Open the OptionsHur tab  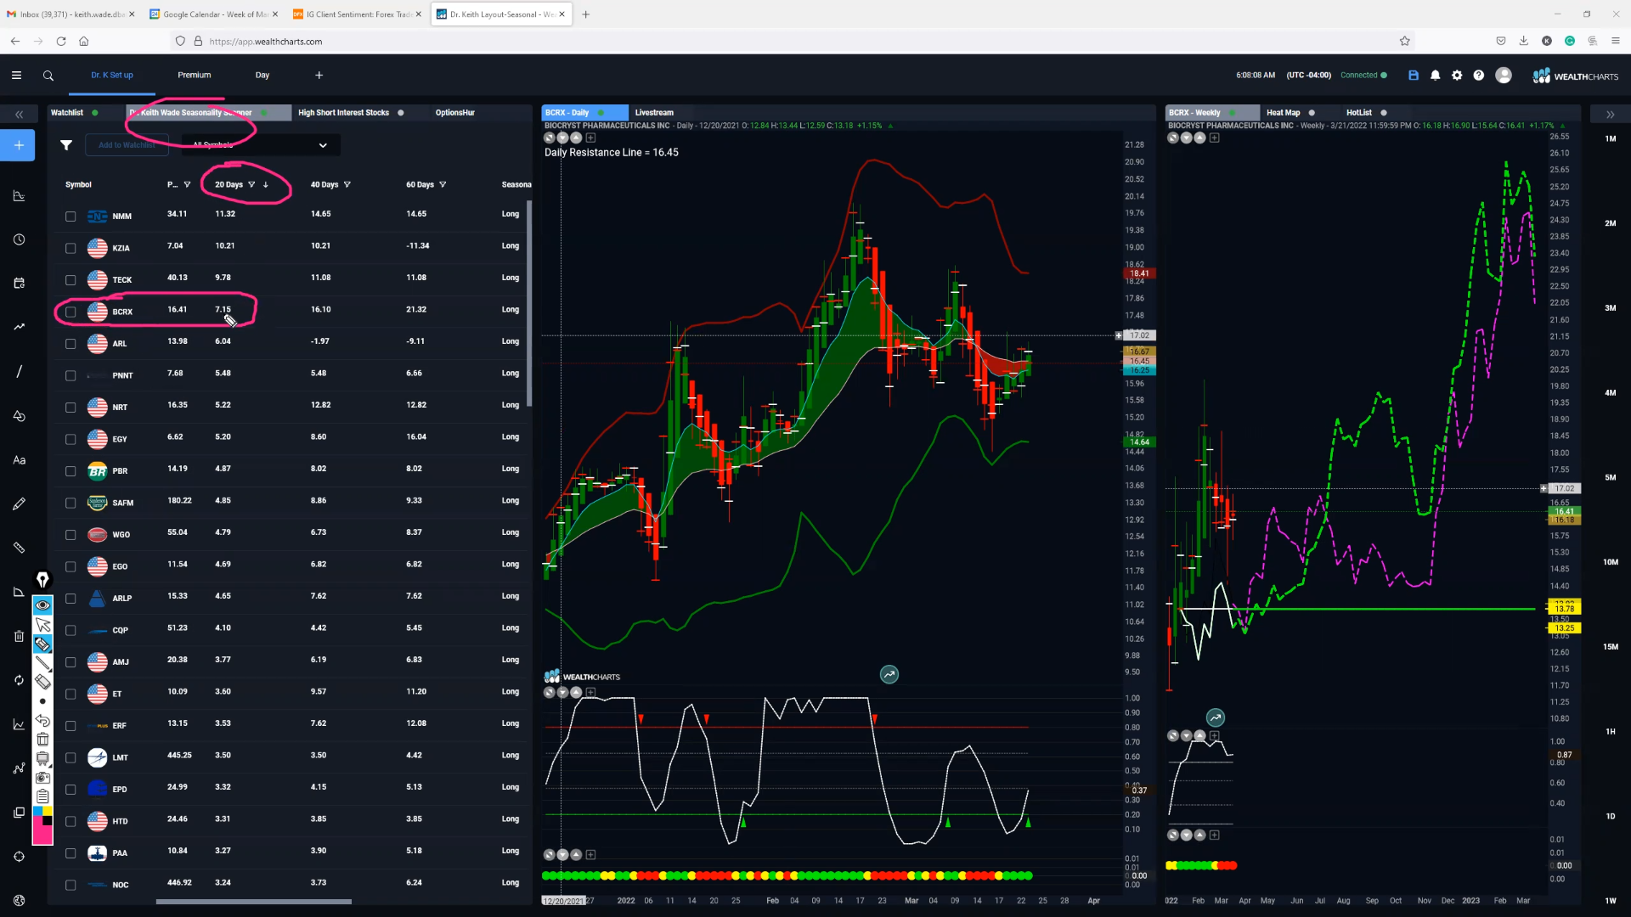click(x=455, y=113)
